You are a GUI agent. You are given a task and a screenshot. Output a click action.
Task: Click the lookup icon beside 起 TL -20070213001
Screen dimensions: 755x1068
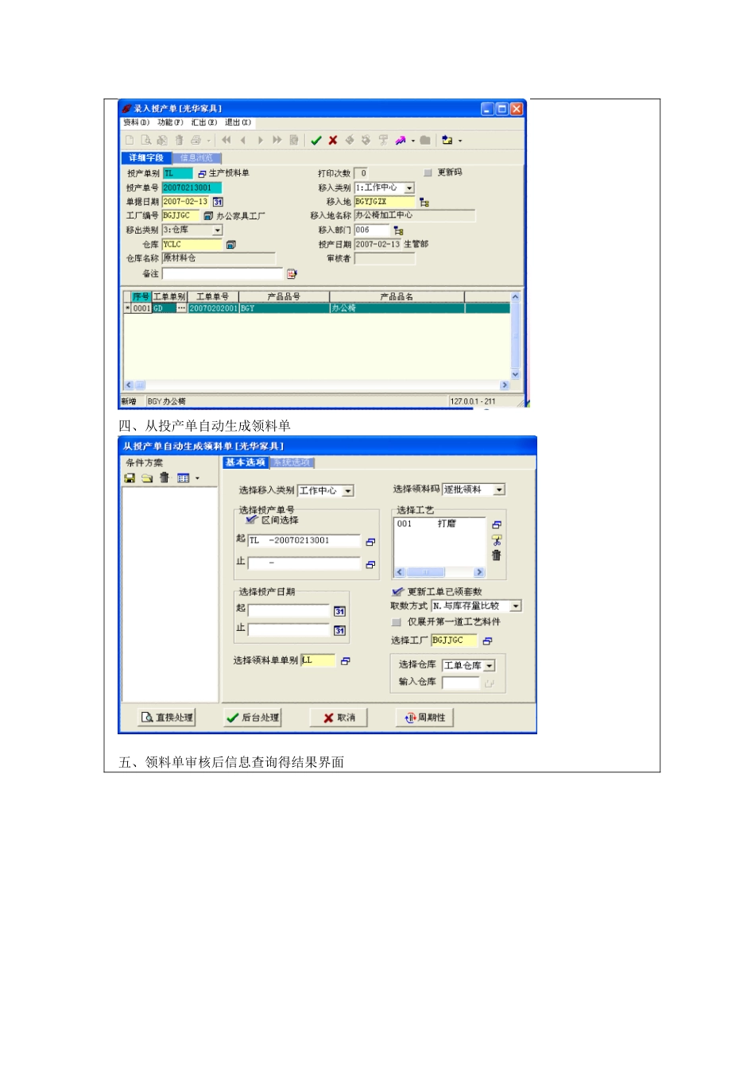coord(370,542)
